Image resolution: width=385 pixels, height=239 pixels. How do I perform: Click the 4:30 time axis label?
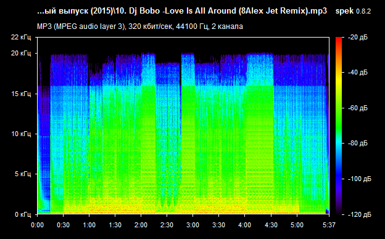coord(271,225)
